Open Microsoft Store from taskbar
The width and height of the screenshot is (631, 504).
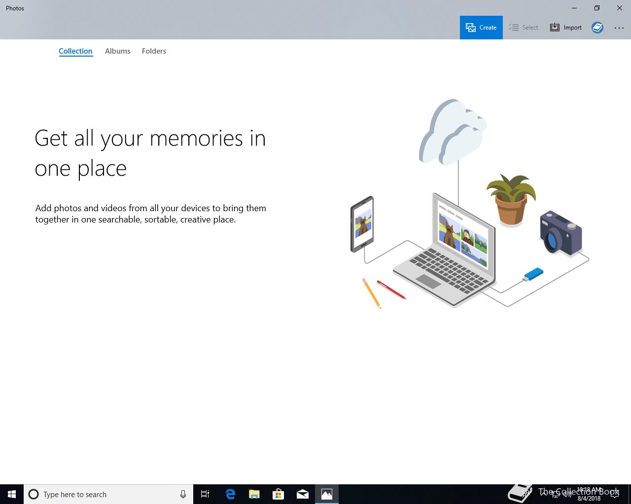tap(279, 494)
